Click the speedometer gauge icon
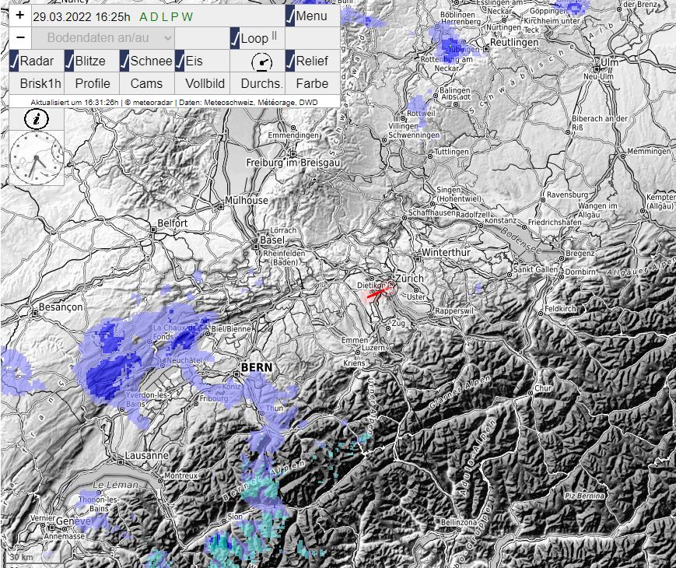The width and height of the screenshot is (676, 568). (x=261, y=62)
